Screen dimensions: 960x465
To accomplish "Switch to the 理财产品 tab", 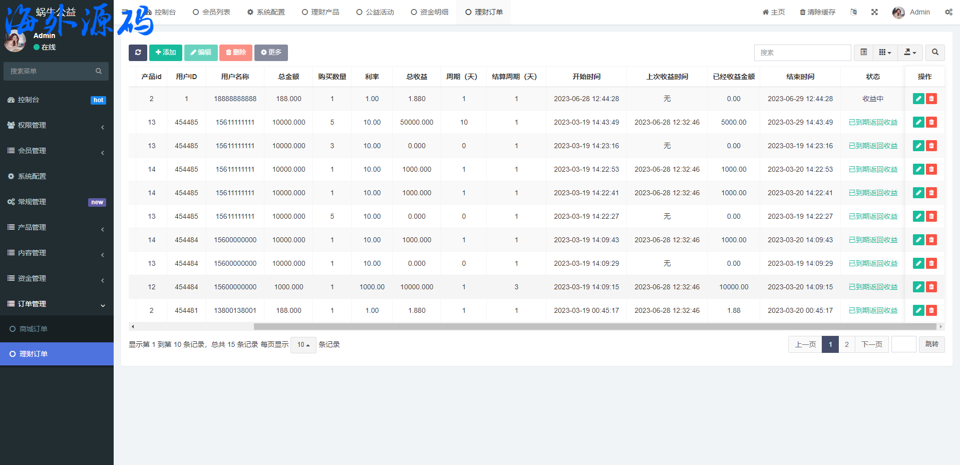I will (321, 12).
